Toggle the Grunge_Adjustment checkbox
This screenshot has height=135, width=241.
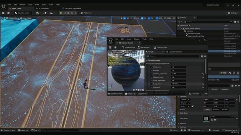[151, 81]
